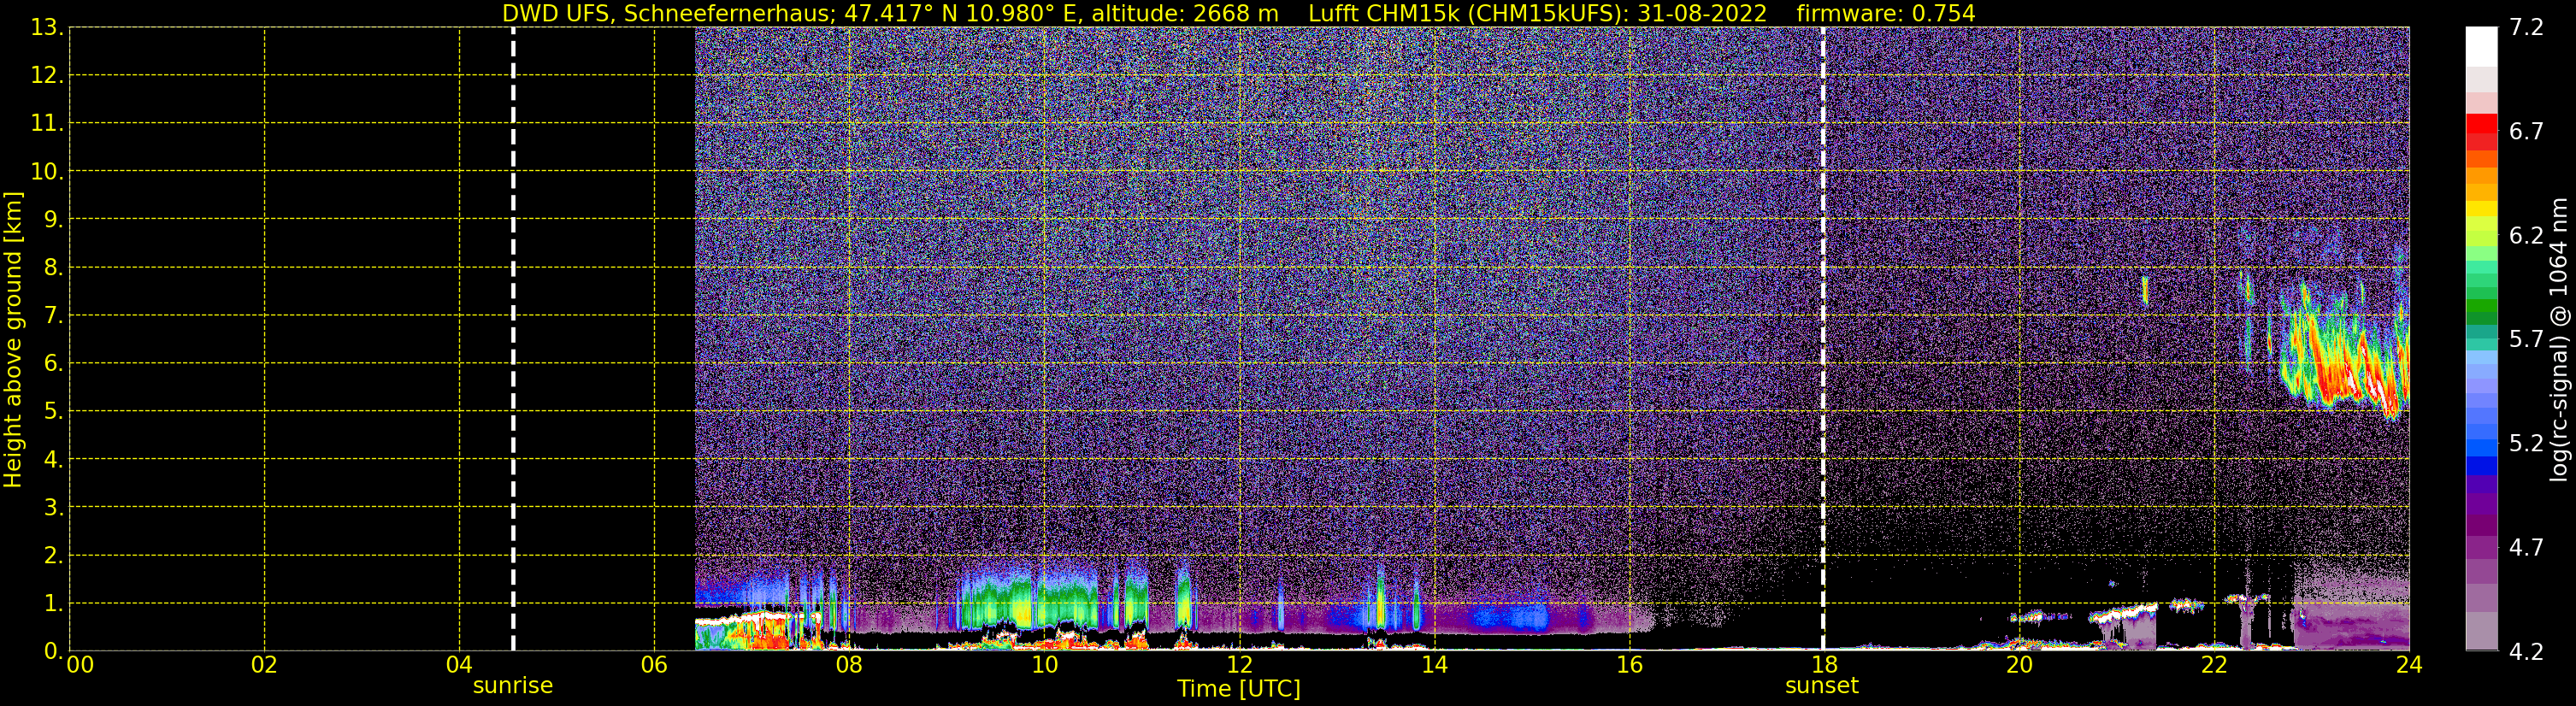The height and width of the screenshot is (706, 2576).
Task: Click the "Time [UTC]" axis label
Action: click(1239, 689)
